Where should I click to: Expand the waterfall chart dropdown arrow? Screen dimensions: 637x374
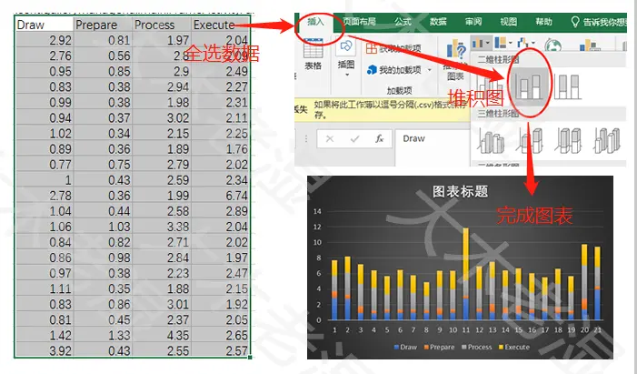tap(533, 43)
